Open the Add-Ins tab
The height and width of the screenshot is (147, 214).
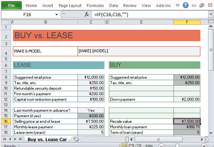coord(163,6)
